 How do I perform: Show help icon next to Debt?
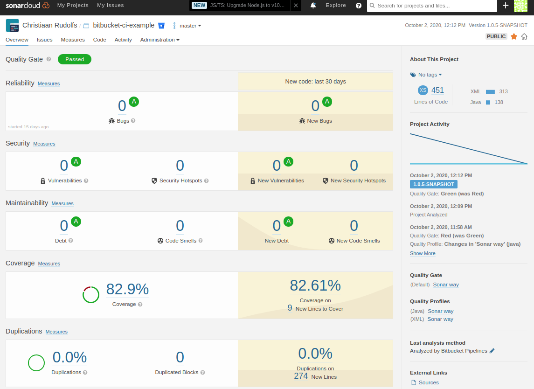pos(70,241)
